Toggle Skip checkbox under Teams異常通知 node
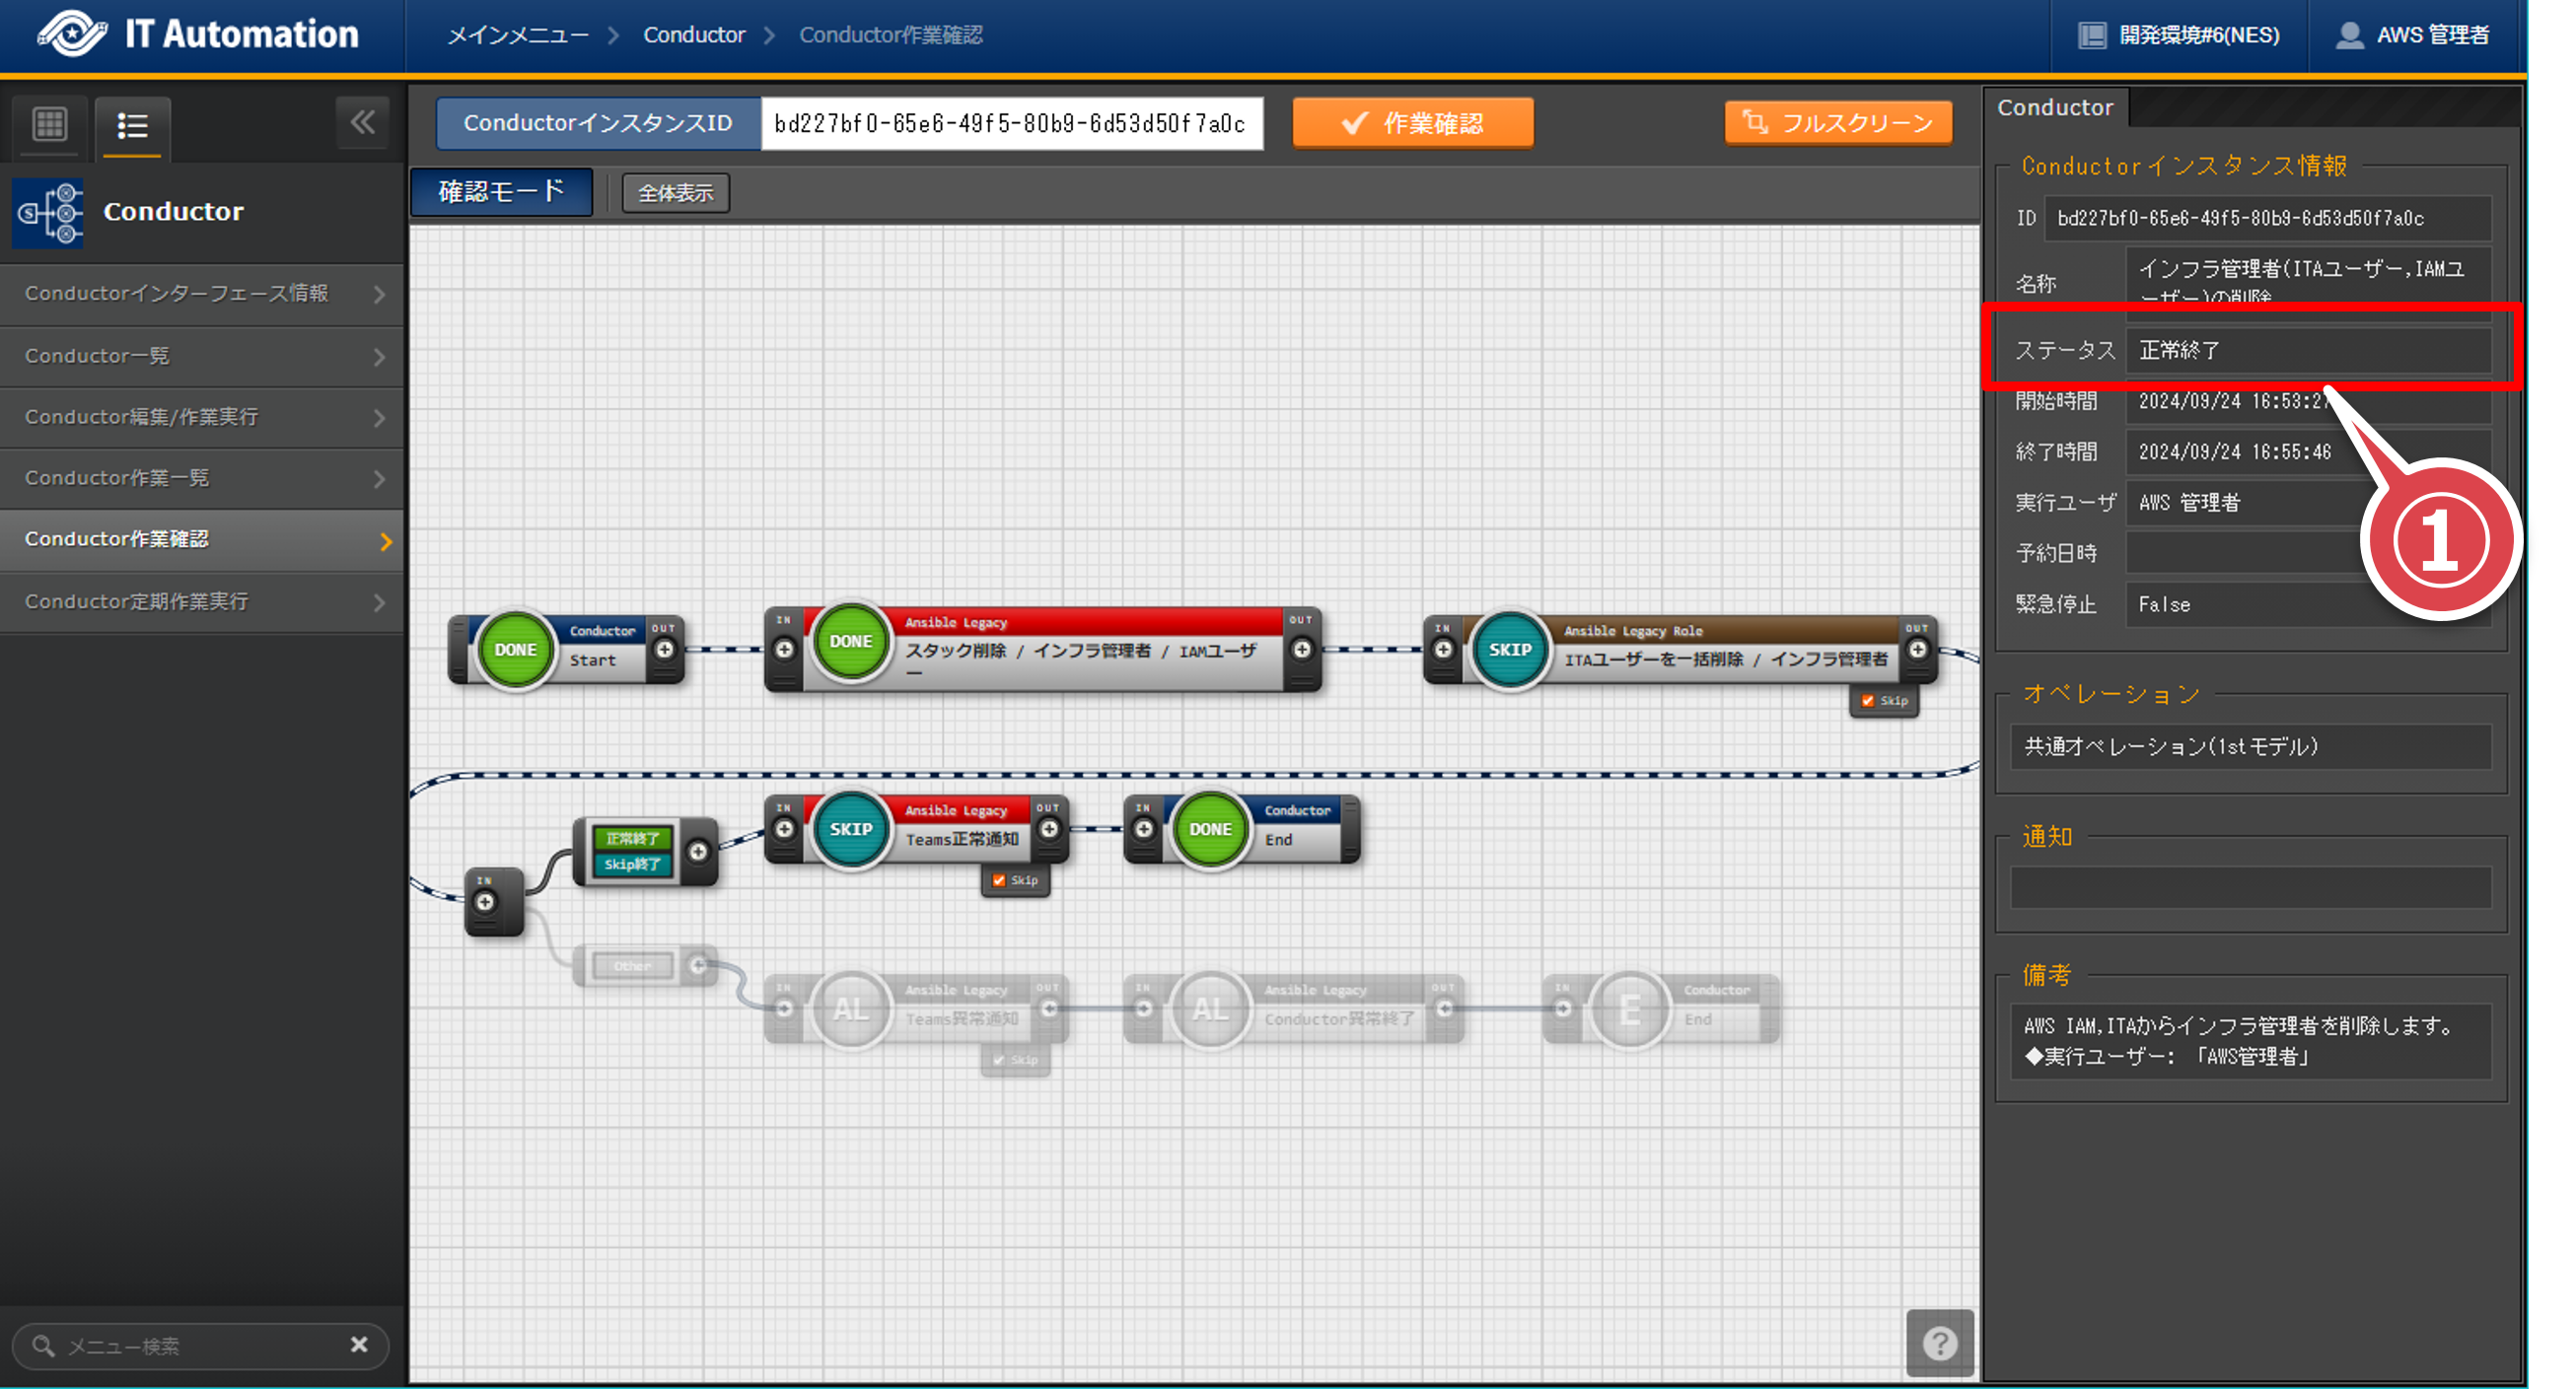Viewport: 2576px width, 1389px height. click(x=999, y=1059)
